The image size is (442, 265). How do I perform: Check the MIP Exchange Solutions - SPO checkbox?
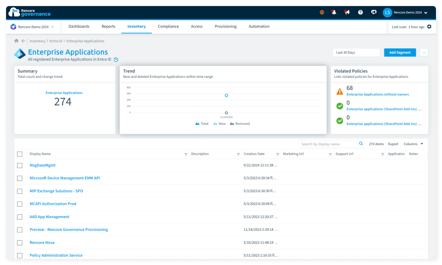[x=20, y=191]
